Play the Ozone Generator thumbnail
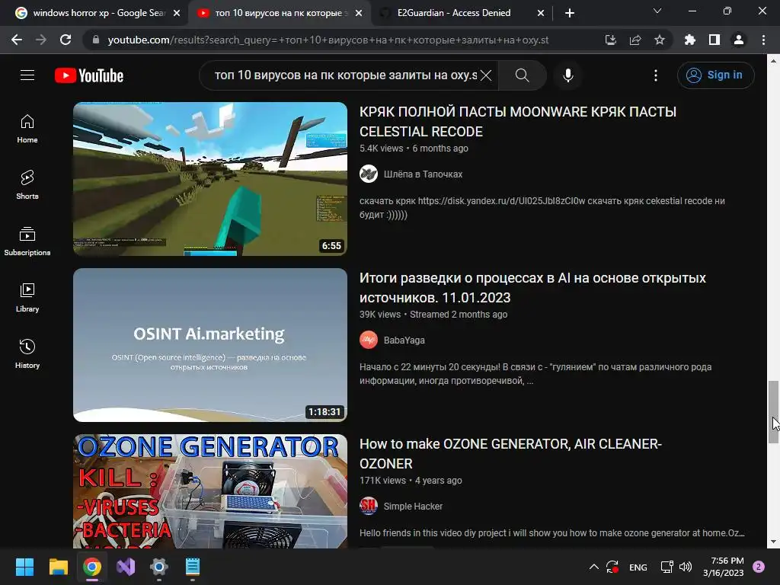Viewport: 780px width, 585px height. point(210,491)
